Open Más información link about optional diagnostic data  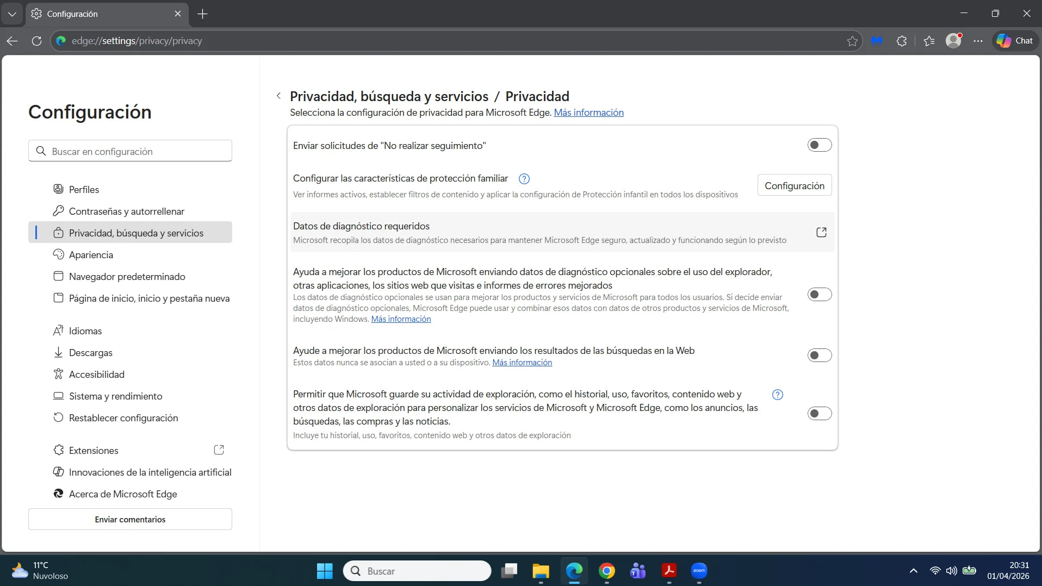[401, 319]
